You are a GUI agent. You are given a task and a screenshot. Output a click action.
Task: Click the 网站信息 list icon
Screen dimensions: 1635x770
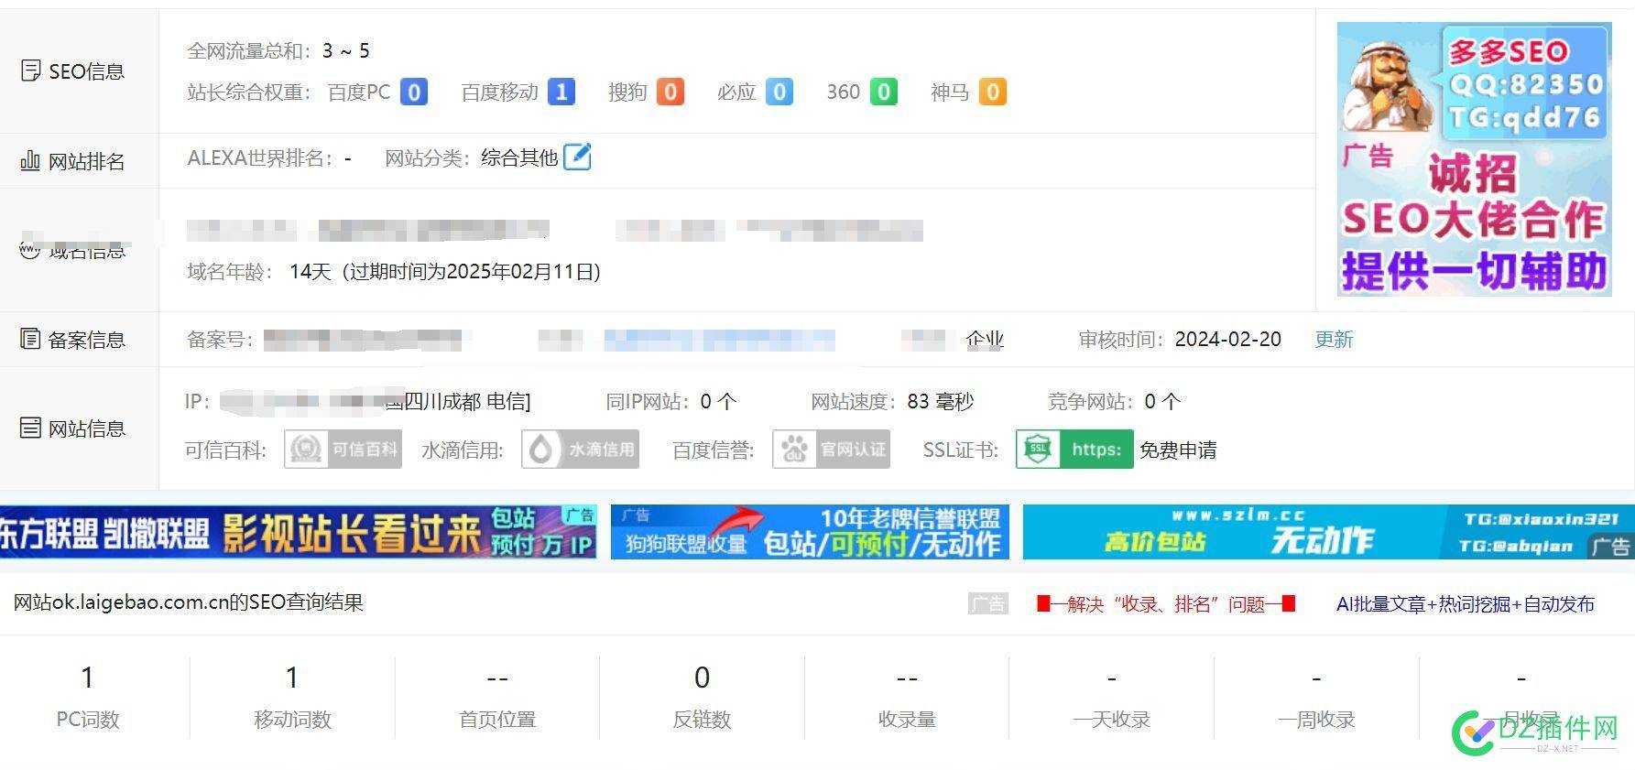(x=30, y=428)
